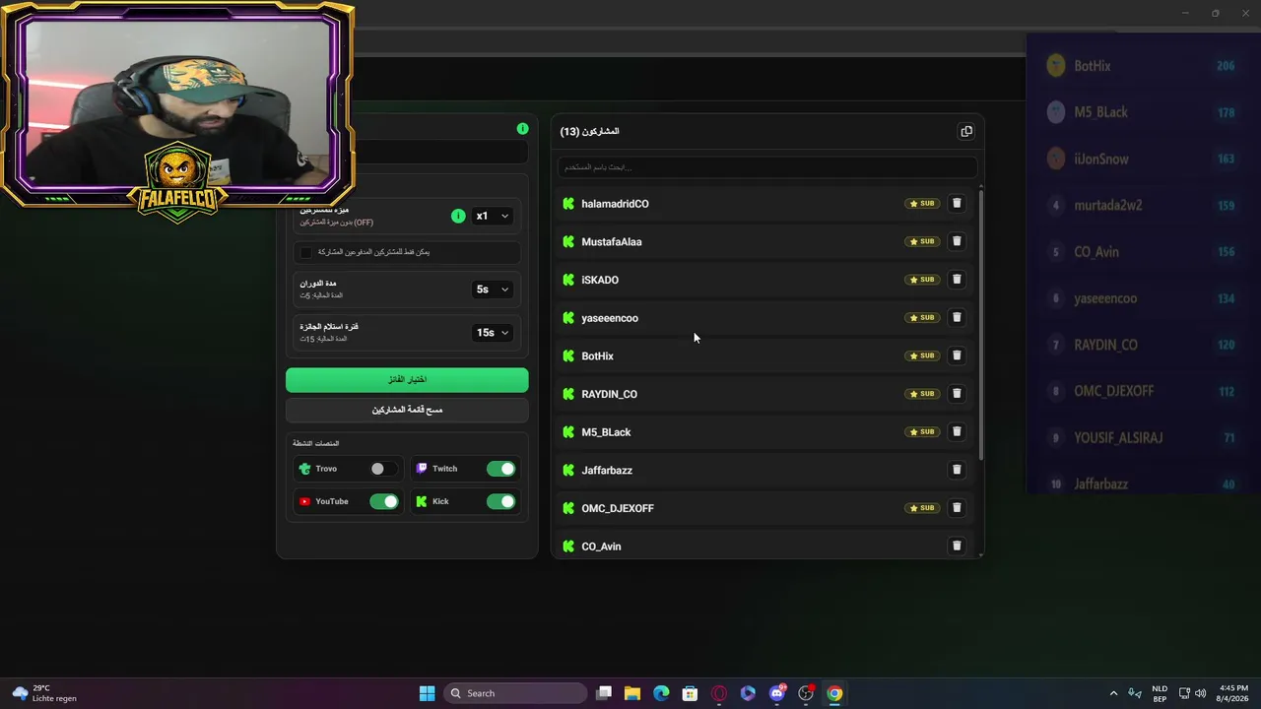Click green info icon above settings panel
The height and width of the screenshot is (709, 1261).
point(522,129)
